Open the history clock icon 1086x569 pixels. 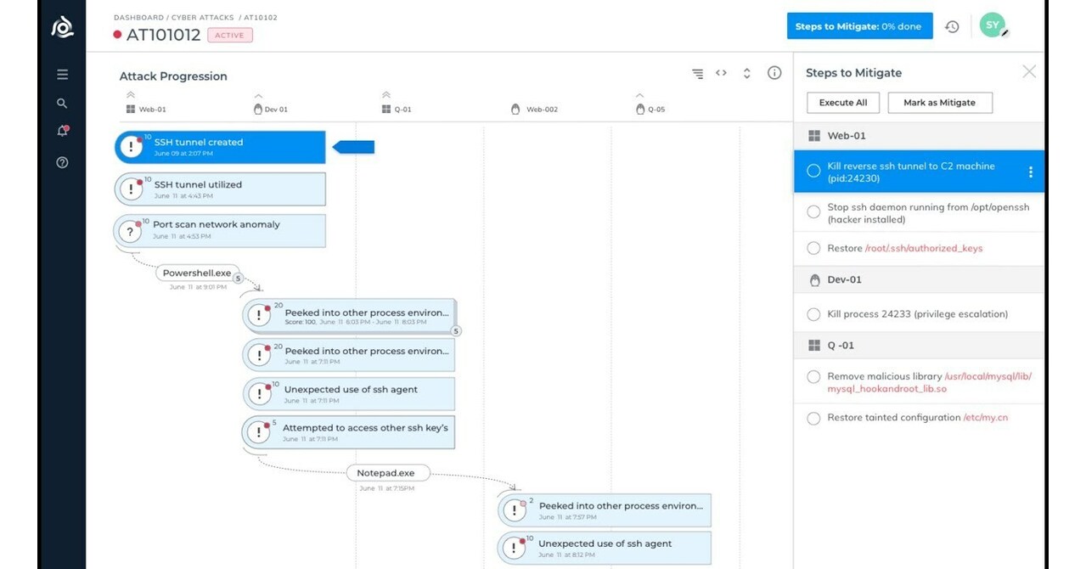point(952,26)
